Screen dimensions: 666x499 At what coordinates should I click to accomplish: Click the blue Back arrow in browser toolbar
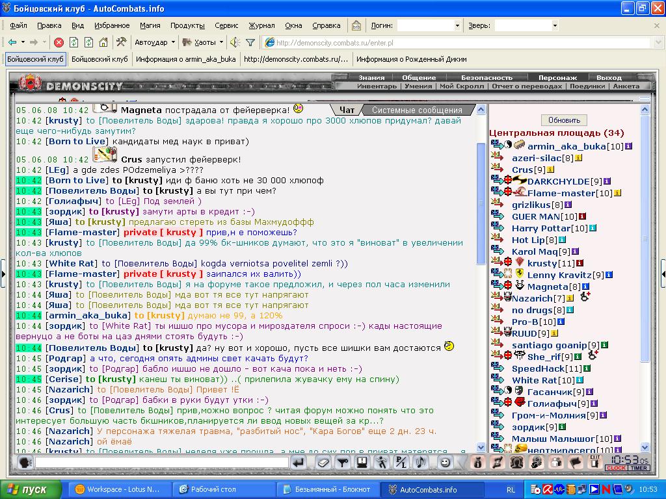pyautogui.click(x=12, y=42)
